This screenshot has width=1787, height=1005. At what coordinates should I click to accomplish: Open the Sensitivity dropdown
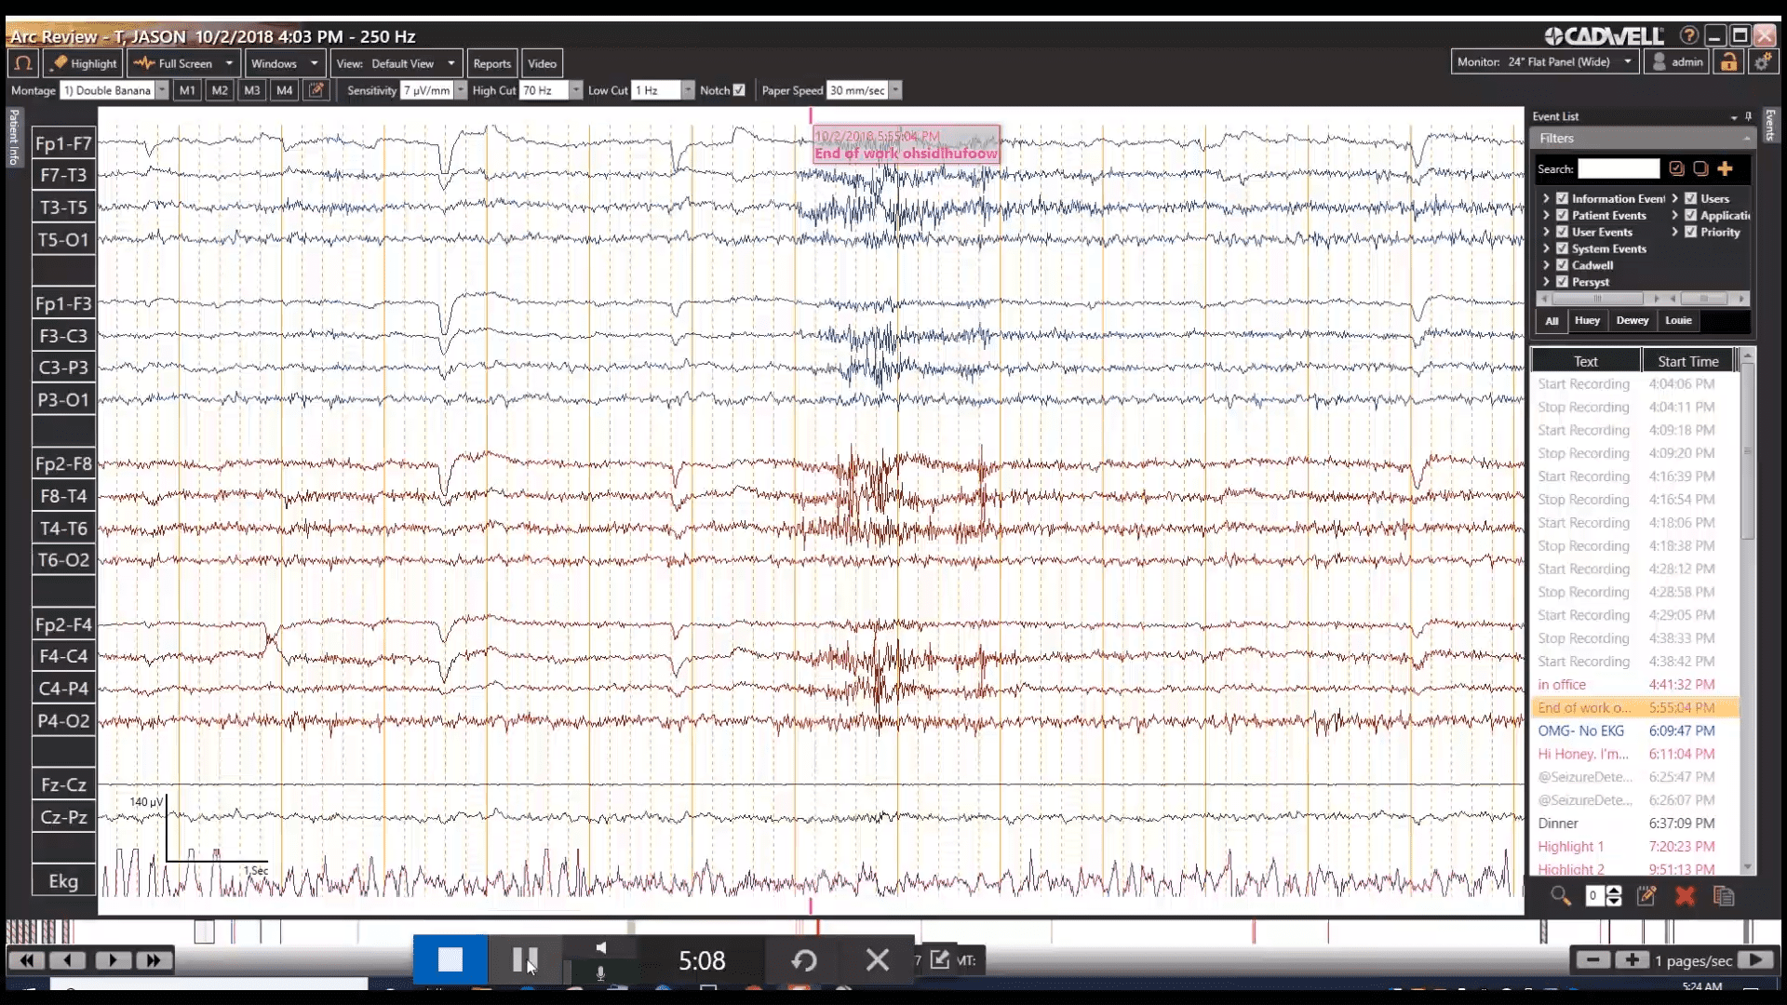[x=460, y=90]
